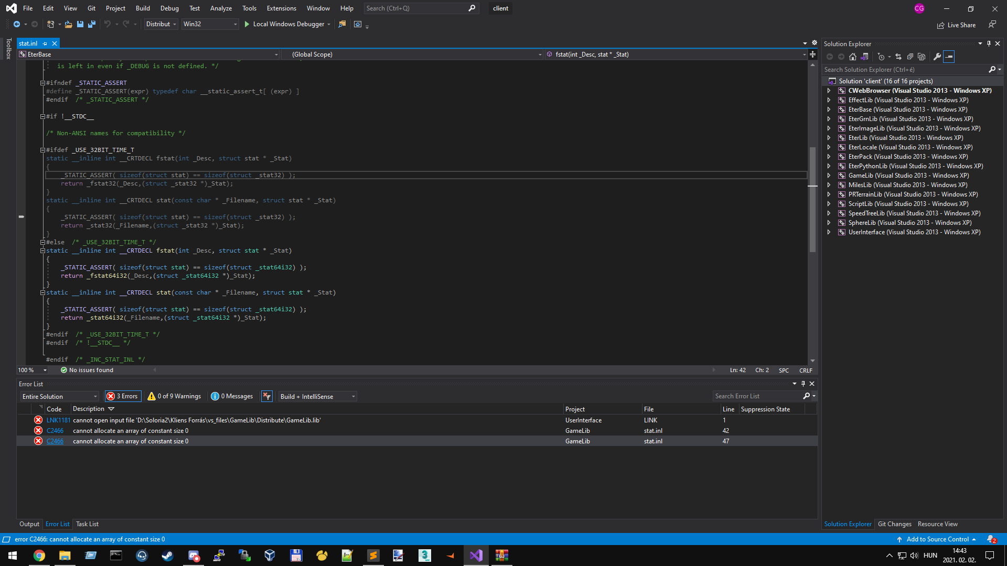Select Solution 'client' root node
The width and height of the screenshot is (1007, 566).
click(x=885, y=81)
